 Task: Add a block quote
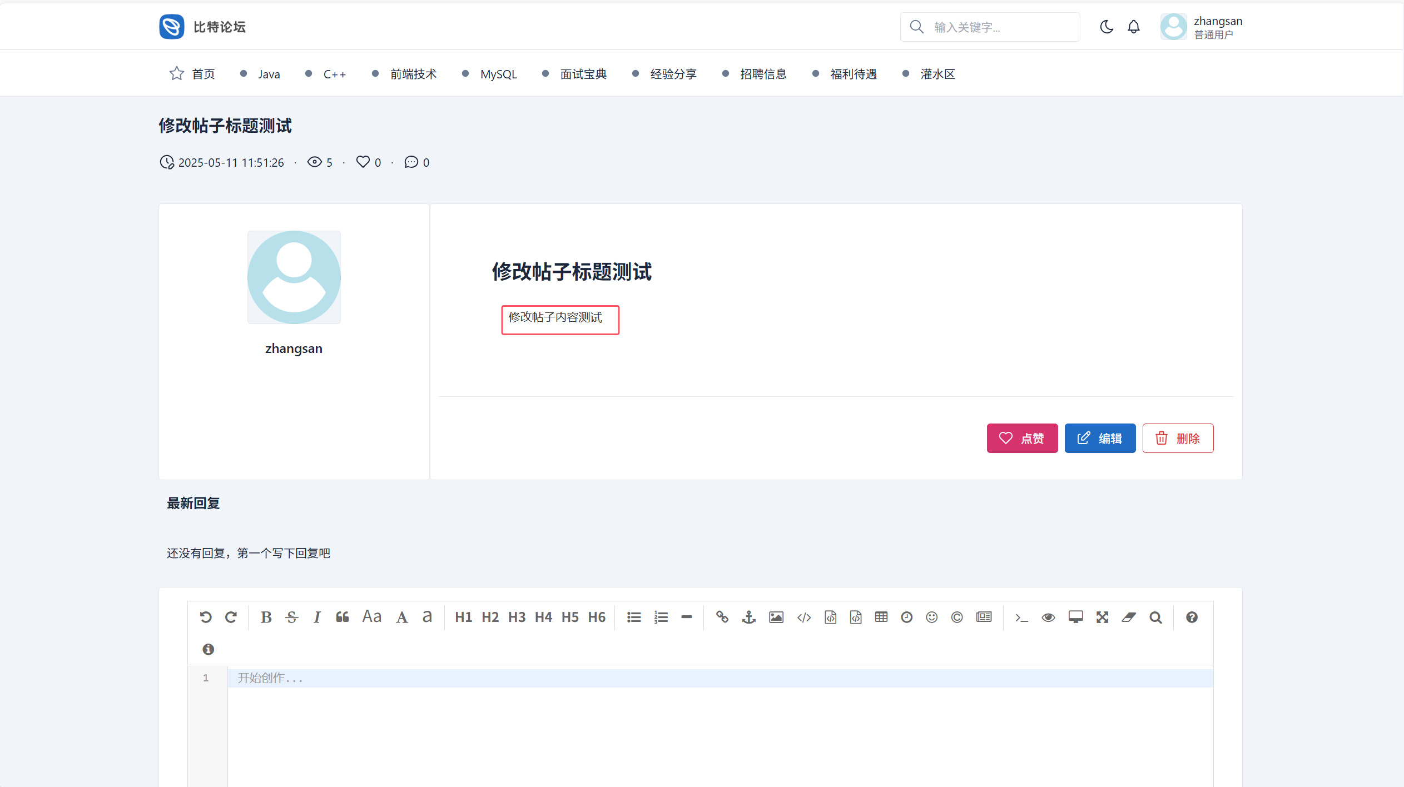click(343, 617)
